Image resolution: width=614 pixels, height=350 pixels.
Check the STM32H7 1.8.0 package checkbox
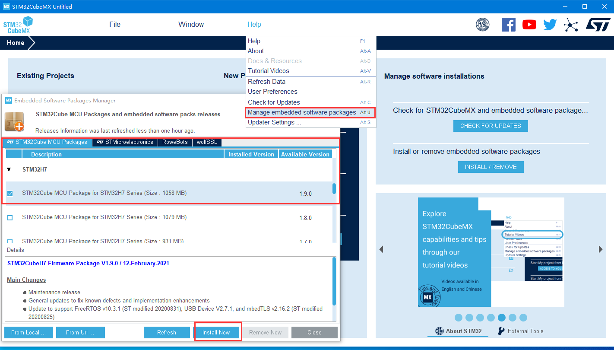[10, 218]
